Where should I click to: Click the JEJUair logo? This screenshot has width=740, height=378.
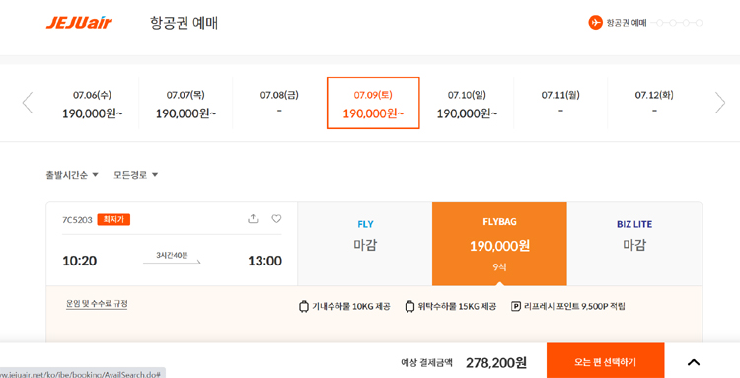point(79,23)
